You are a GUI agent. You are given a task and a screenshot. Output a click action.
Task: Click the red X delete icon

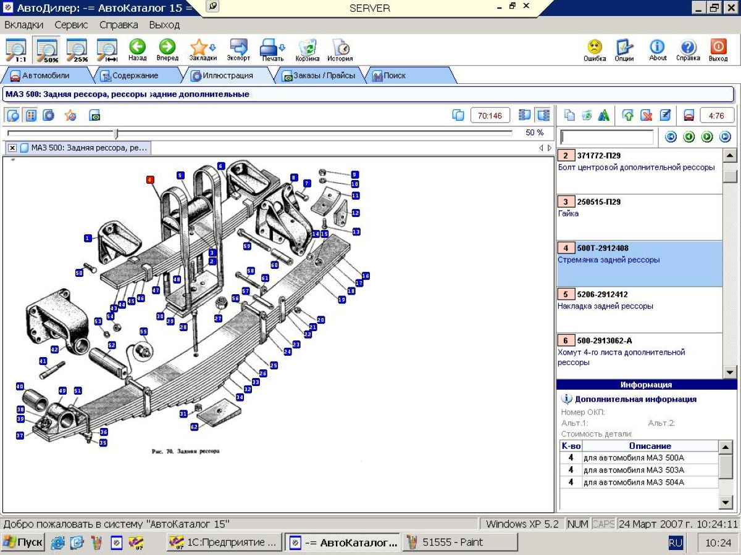pyautogui.click(x=647, y=115)
